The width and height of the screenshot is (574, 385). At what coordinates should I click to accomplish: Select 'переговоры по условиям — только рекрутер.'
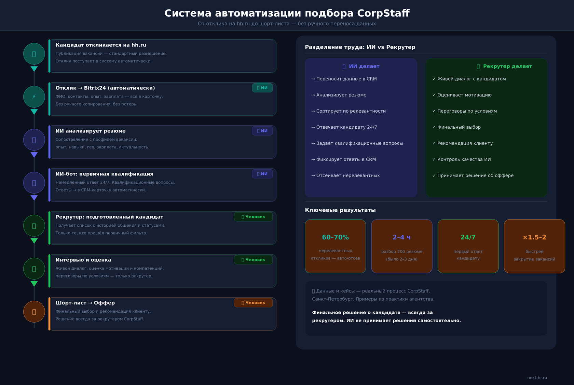tap(104, 276)
